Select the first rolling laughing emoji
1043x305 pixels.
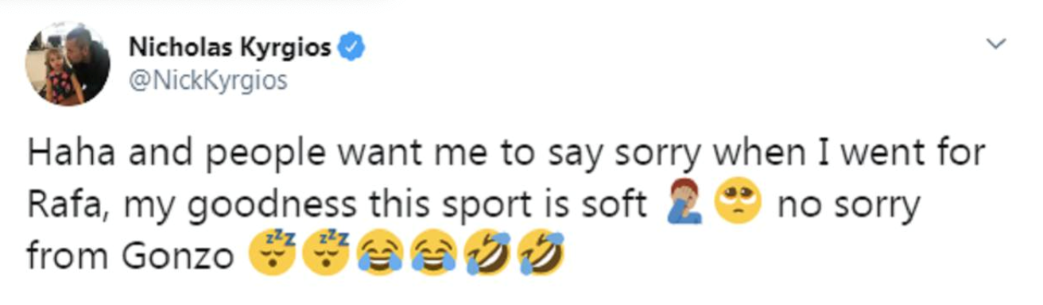pyautogui.click(x=487, y=256)
